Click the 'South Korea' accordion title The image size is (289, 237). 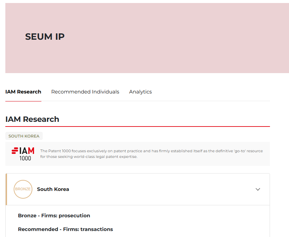[53, 189]
